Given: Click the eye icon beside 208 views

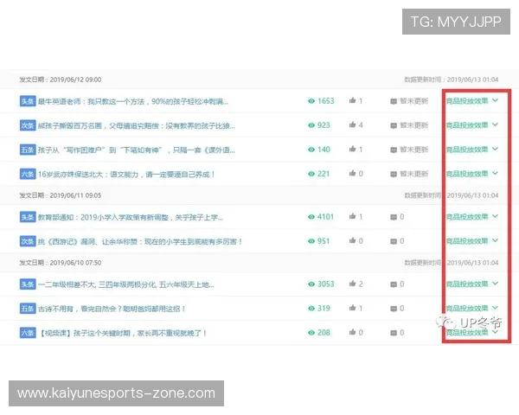Looking at the screenshot, I should click(311, 333).
